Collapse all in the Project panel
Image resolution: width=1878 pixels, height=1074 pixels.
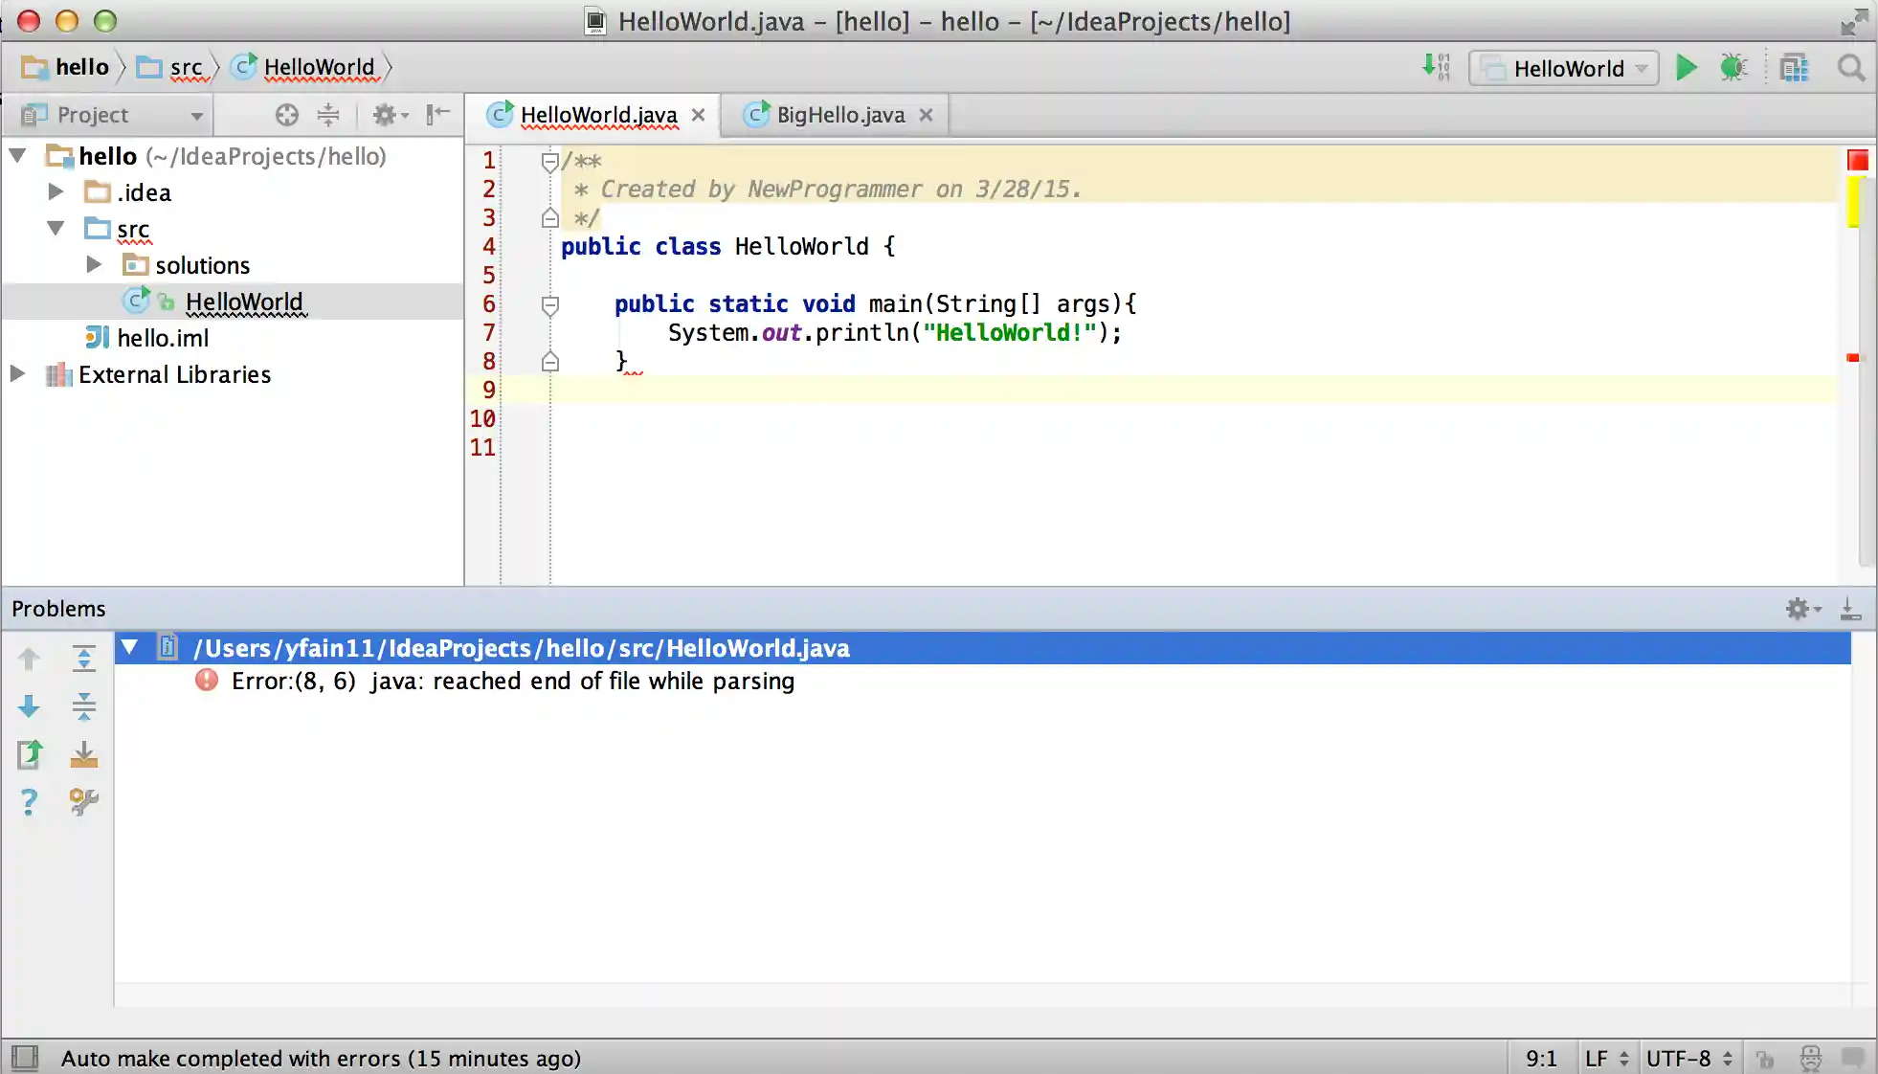click(x=328, y=115)
